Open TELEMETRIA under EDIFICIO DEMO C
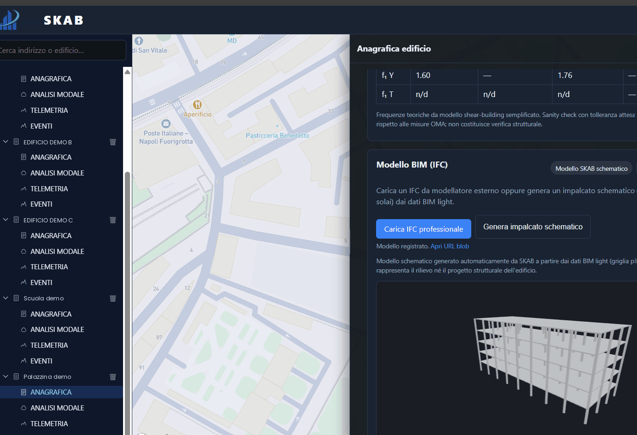Image resolution: width=637 pixels, height=435 pixels. 49,267
